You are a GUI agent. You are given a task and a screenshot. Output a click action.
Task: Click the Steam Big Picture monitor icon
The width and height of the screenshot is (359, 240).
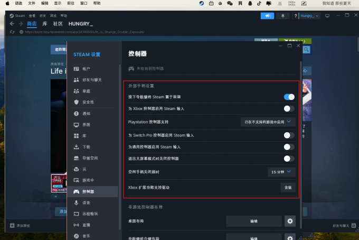pyautogui.click(x=327, y=15)
